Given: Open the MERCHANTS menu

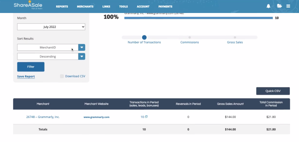Looking at the screenshot, I should 85,6.
